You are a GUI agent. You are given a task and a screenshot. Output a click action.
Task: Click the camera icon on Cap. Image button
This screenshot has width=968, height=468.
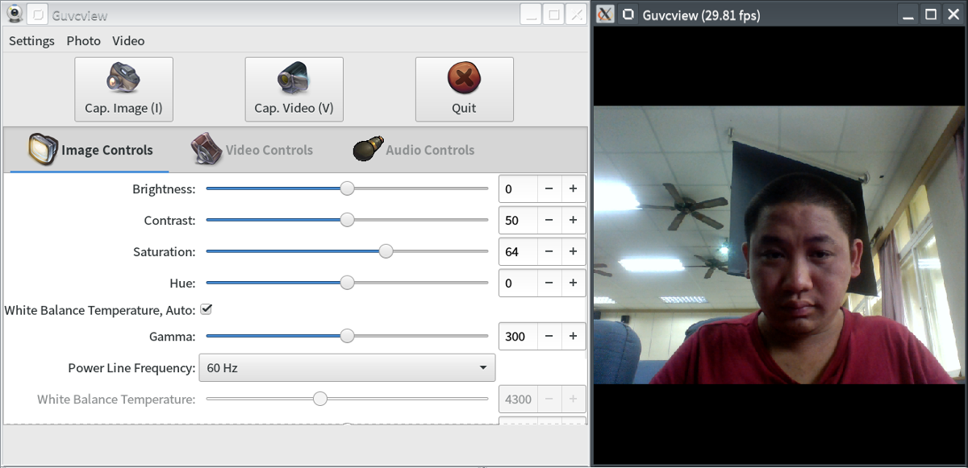coord(123,78)
